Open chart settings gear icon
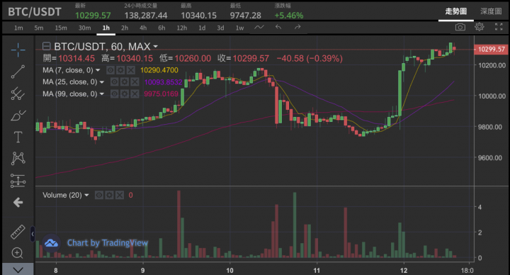 (x=479, y=27)
